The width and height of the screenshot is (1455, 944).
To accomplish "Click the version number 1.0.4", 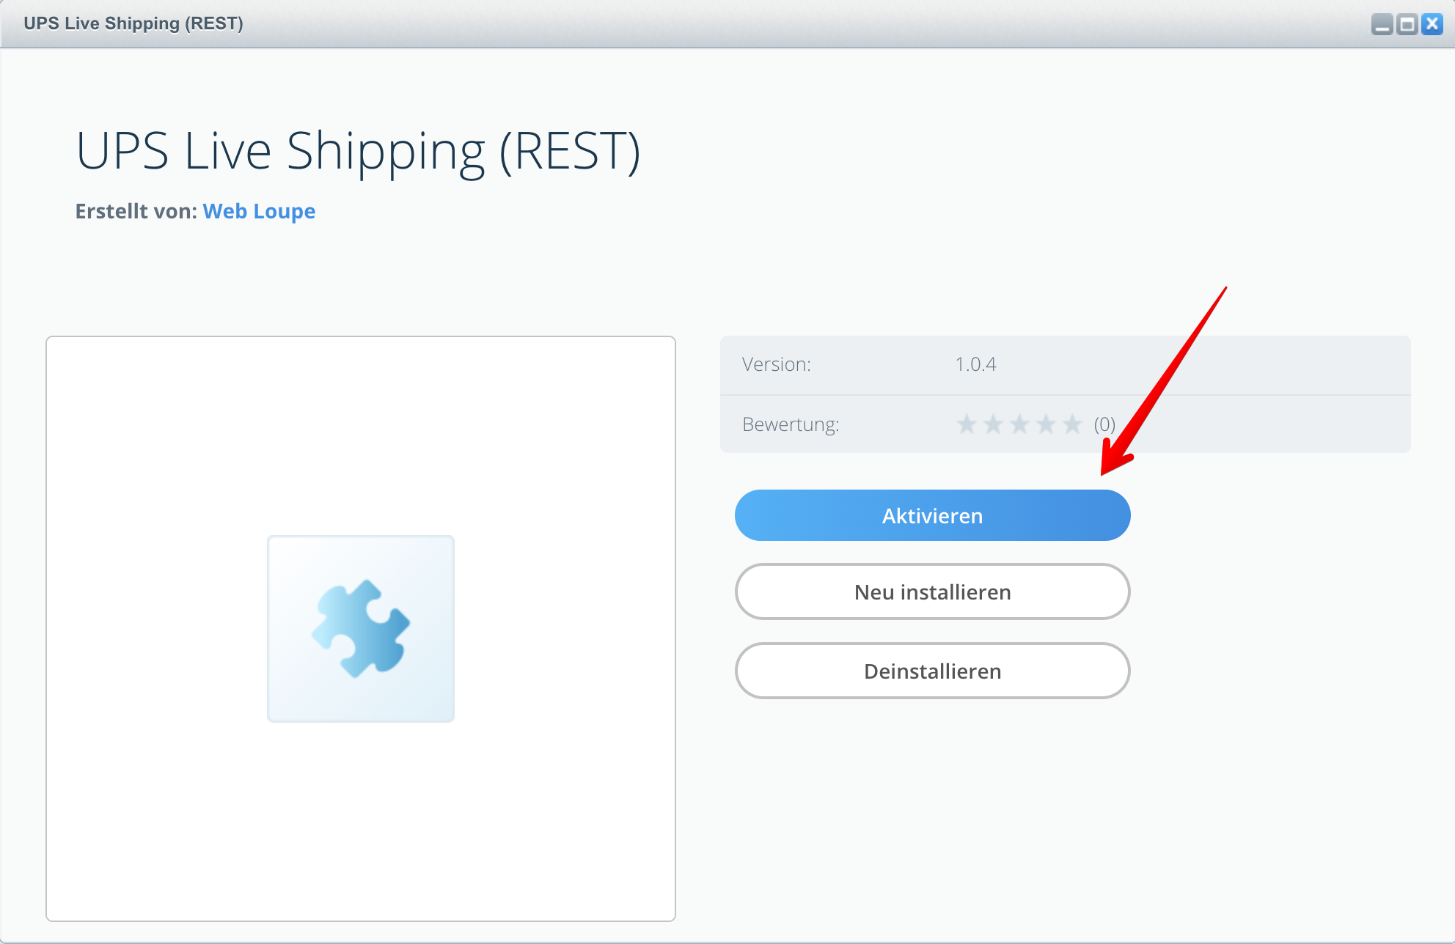I will (x=975, y=364).
